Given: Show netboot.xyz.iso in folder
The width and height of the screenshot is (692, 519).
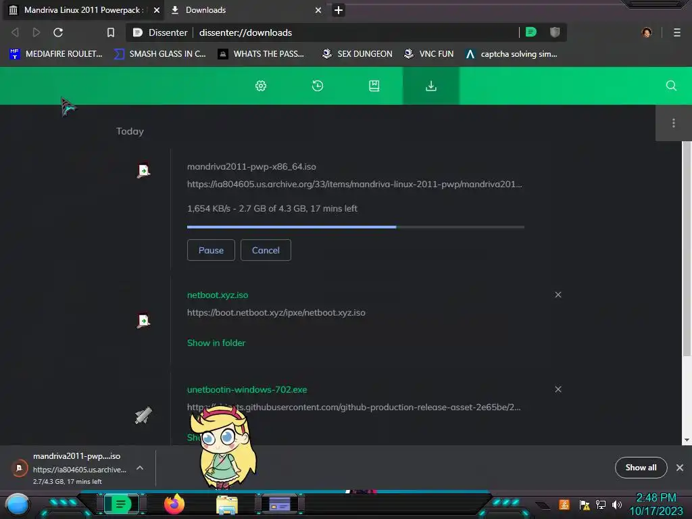Looking at the screenshot, I should pos(216,343).
